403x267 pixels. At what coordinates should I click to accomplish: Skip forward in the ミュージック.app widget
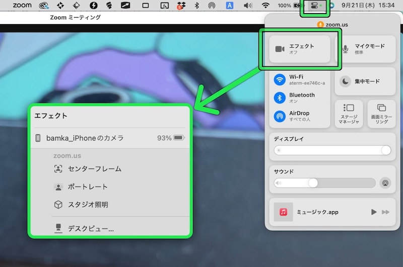pyautogui.click(x=386, y=212)
